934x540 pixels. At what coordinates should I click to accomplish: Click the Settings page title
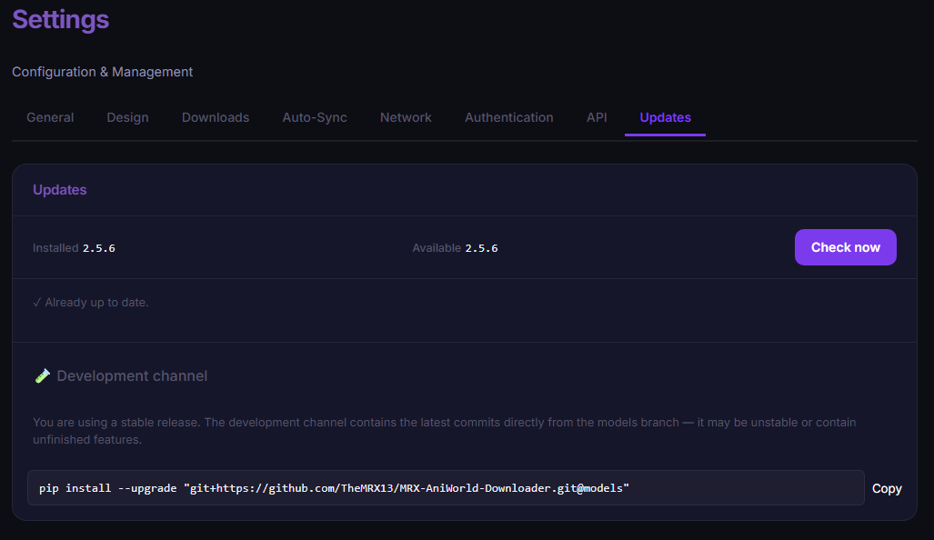pos(61,19)
